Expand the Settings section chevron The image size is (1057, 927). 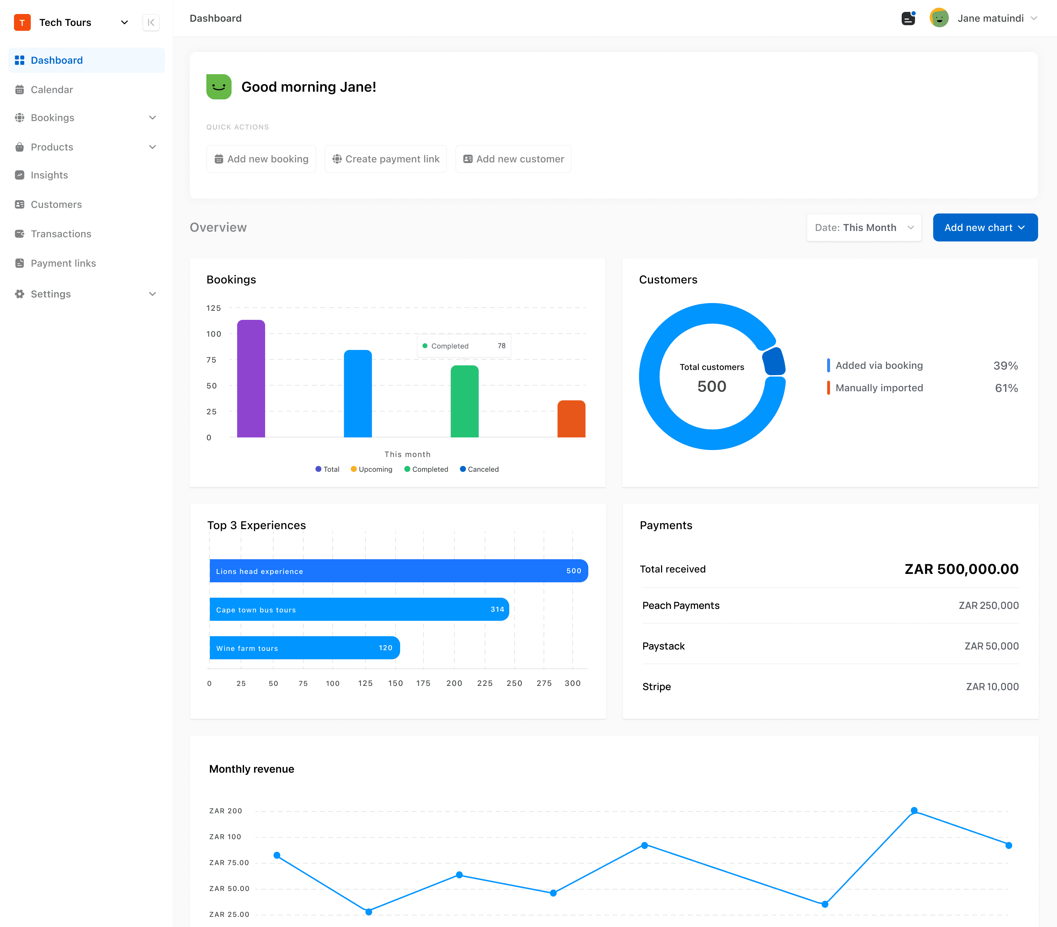152,293
